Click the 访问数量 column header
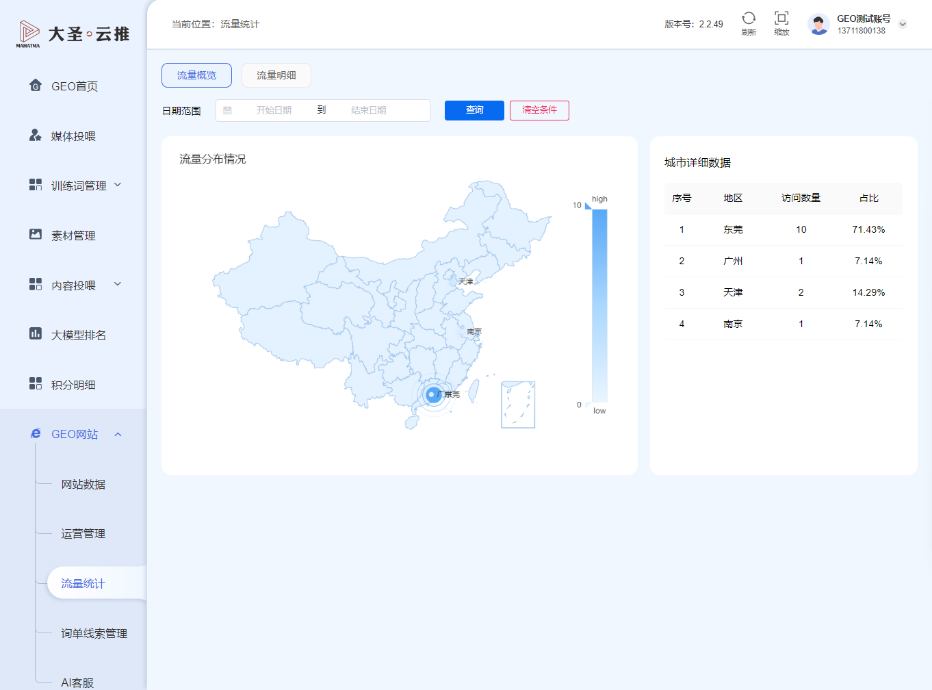 click(801, 198)
